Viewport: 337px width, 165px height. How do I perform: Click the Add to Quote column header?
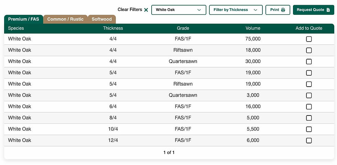[309, 28]
